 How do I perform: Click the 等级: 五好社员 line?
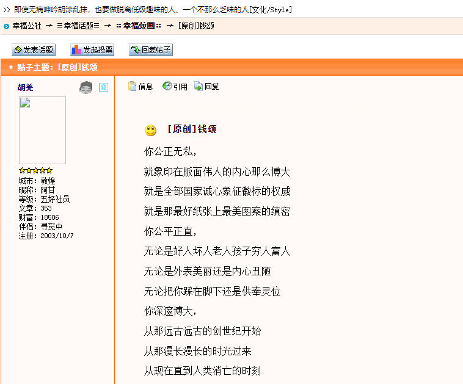click(x=45, y=199)
